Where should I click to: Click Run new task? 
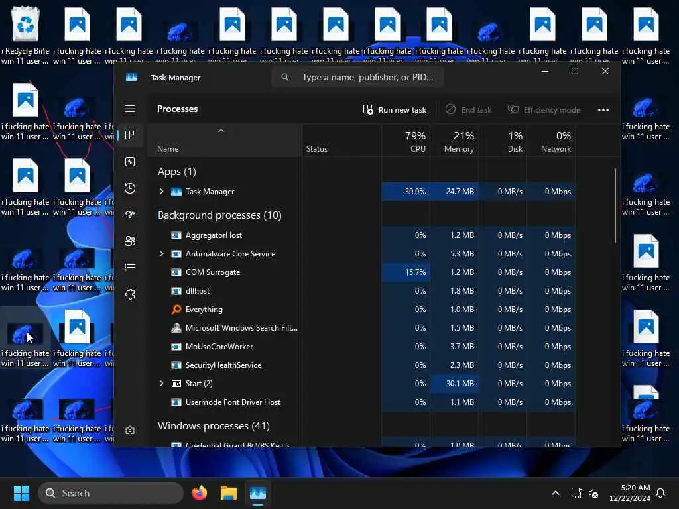click(x=395, y=109)
